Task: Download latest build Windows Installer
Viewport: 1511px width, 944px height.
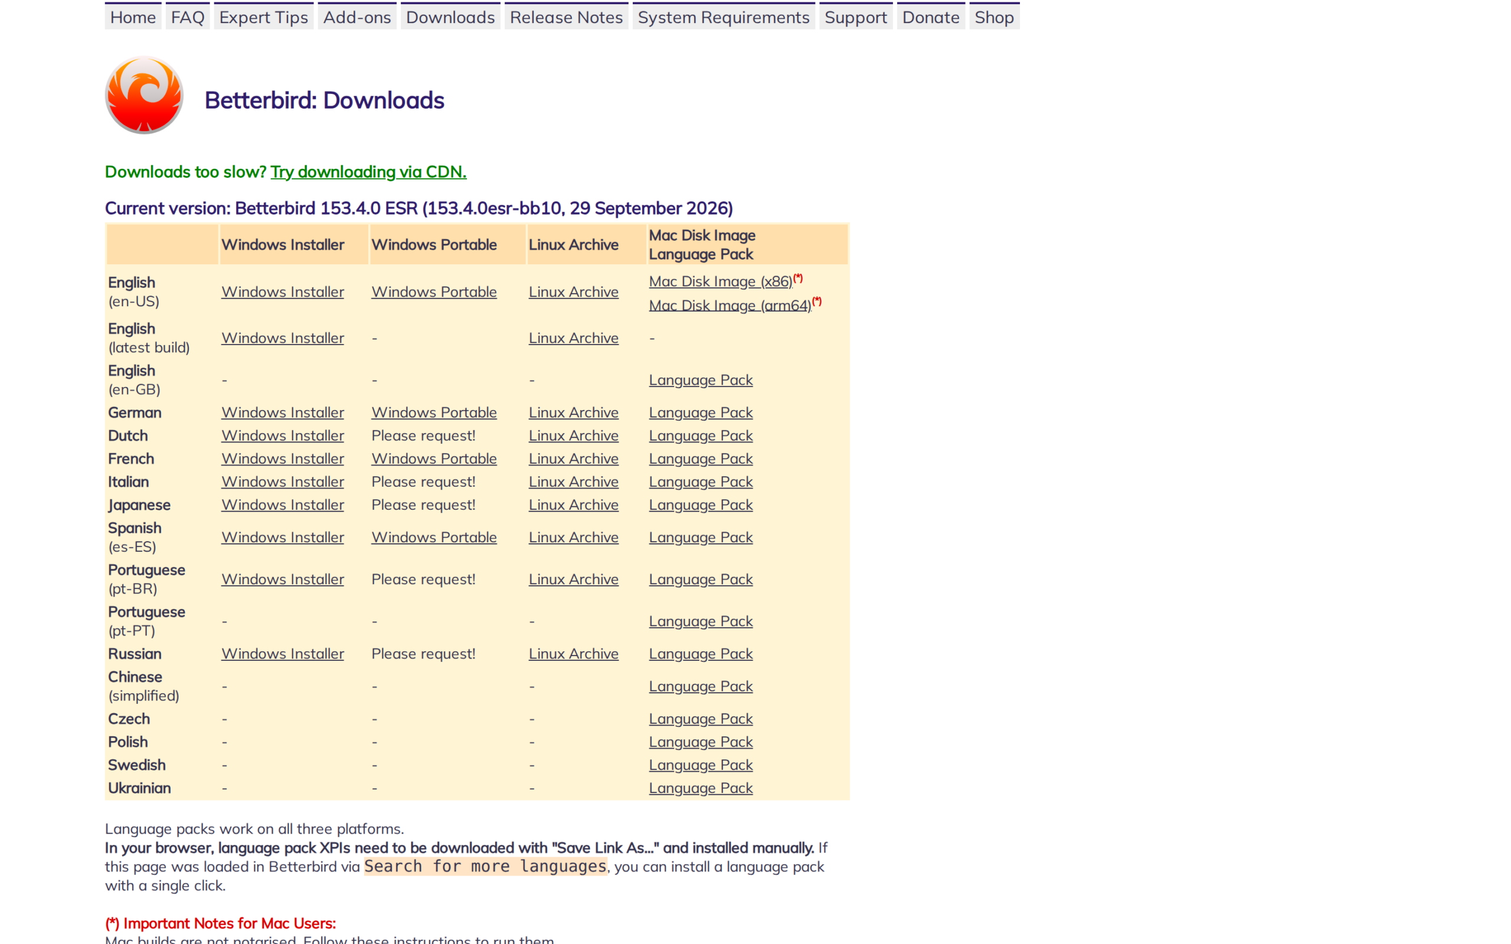Action: coord(282,337)
